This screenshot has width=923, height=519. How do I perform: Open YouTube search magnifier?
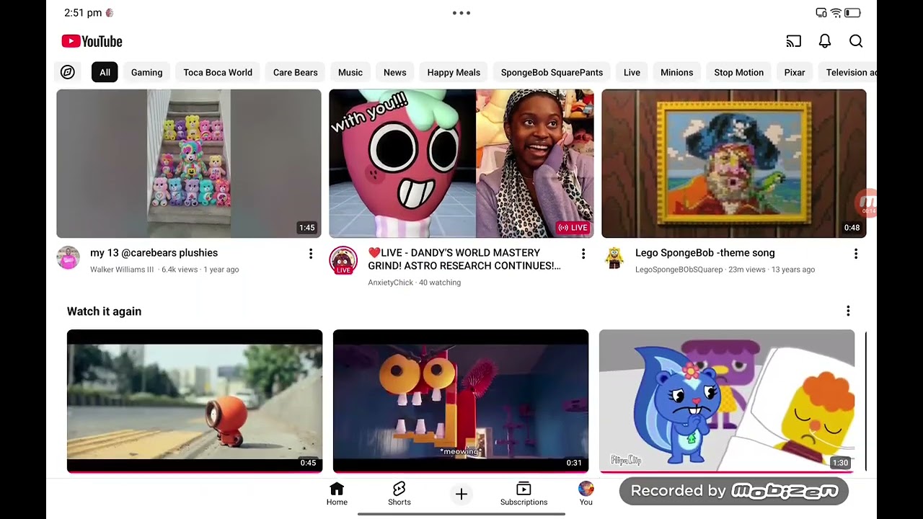click(x=856, y=41)
